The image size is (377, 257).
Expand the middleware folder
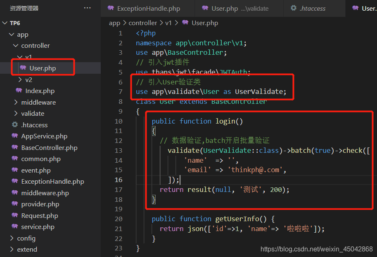(x=16, y=102)
